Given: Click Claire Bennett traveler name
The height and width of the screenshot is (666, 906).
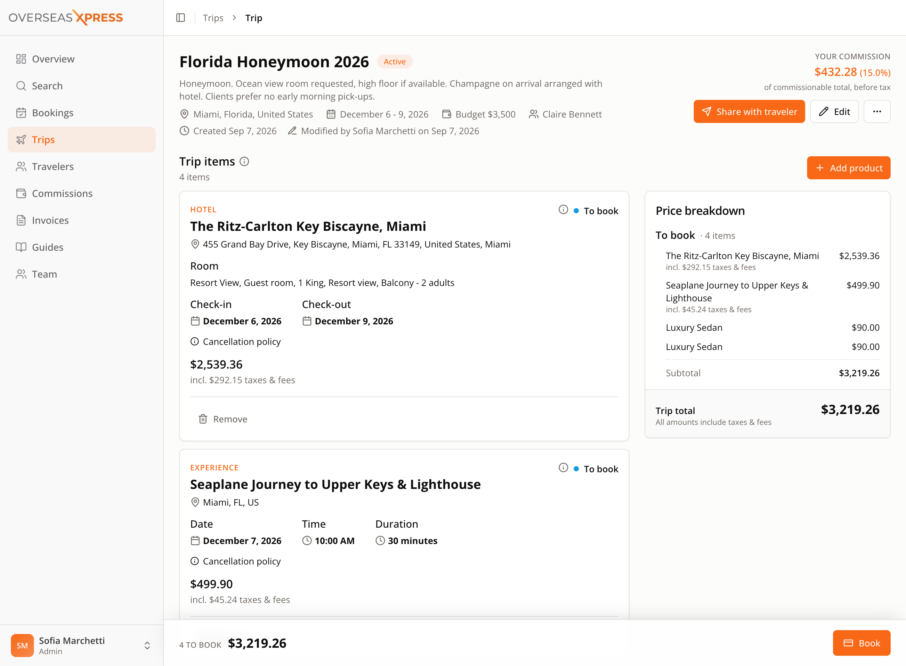Looking at the screenshot, I should (572, 114).
